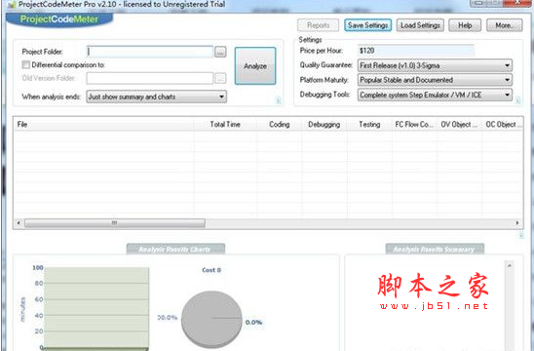Click the minutes bar chart area

tap(96, 308)
